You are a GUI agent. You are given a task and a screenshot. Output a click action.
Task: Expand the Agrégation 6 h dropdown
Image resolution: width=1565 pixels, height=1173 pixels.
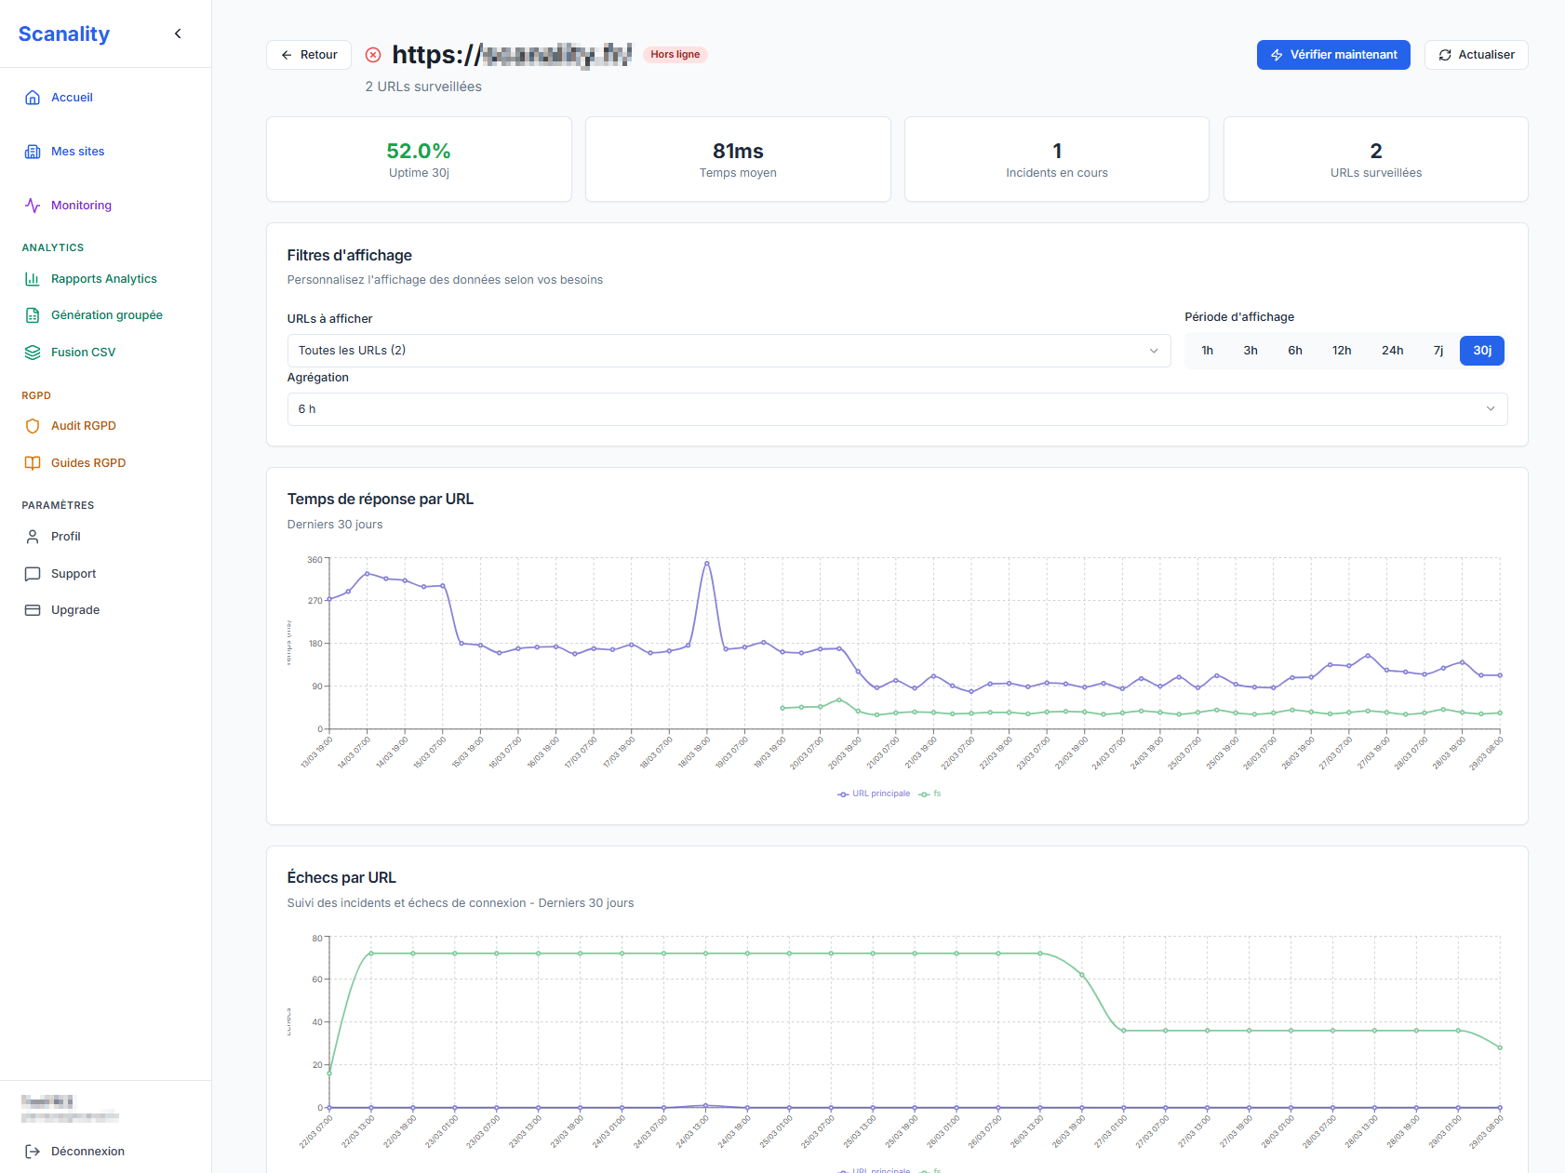pos(896,409)
